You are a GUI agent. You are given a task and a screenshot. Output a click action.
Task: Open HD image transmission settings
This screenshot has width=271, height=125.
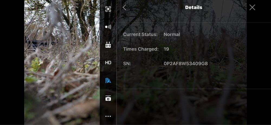(x=108, y=63)
